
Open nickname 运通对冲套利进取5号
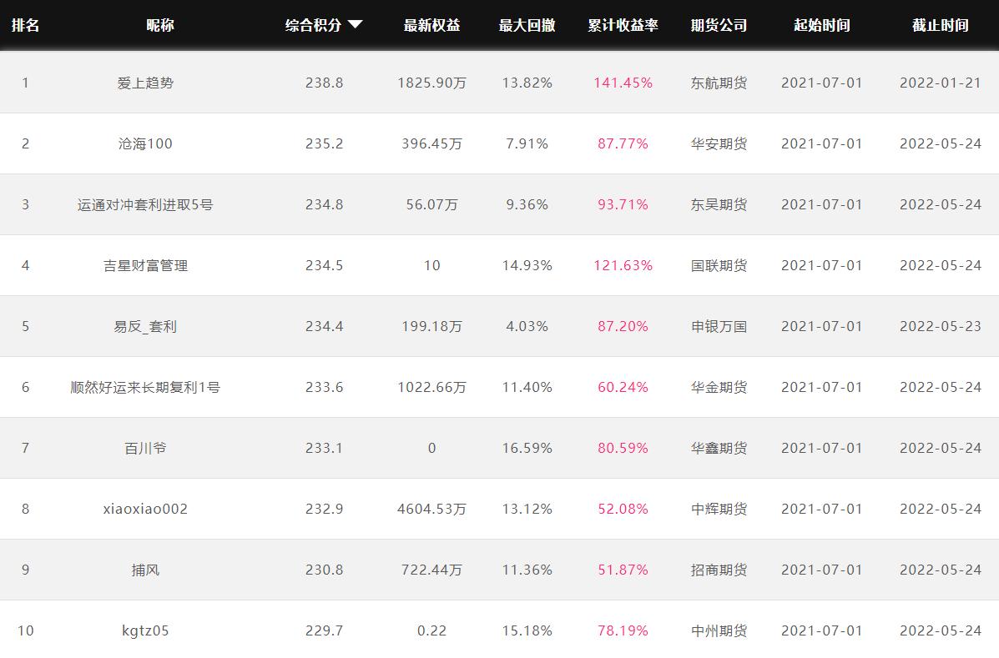[145, 205]
